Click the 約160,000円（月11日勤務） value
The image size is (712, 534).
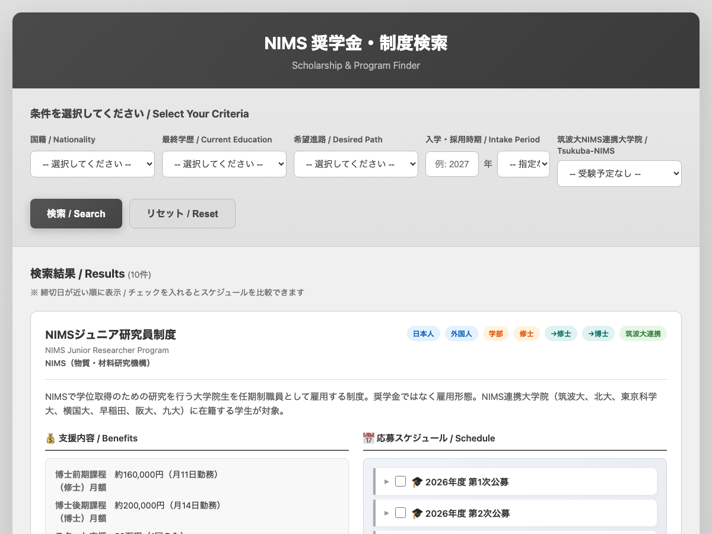point(167,474)
